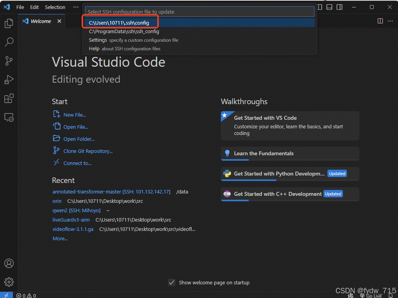
Task: Split the editor to the right
Action: coord(380,21)
